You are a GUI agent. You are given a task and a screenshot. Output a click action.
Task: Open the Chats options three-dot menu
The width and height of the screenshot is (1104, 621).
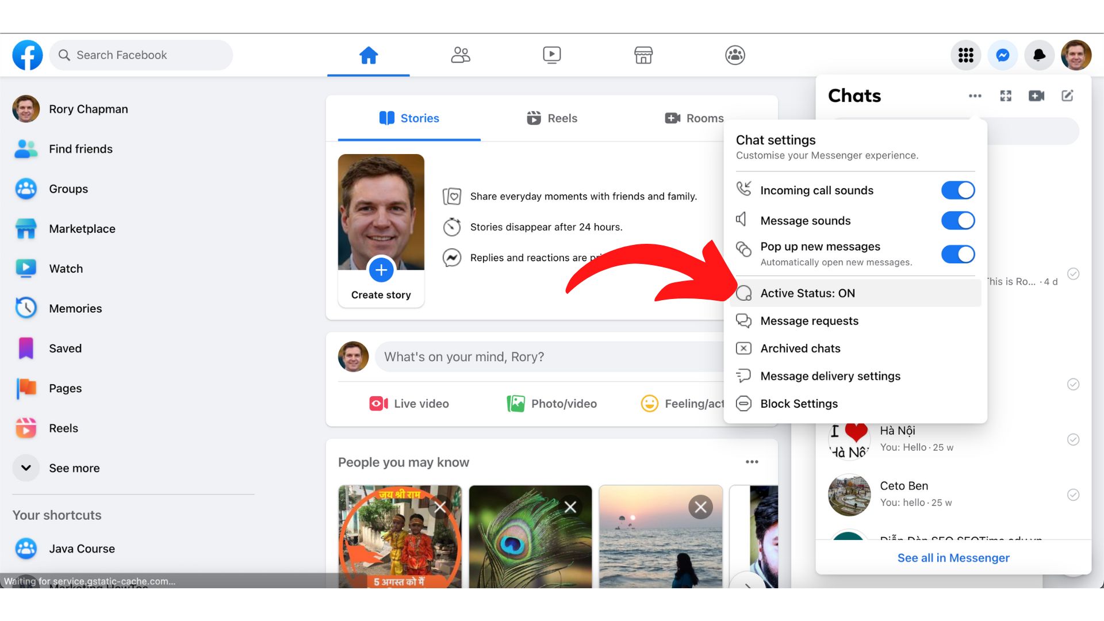(975, 95)
